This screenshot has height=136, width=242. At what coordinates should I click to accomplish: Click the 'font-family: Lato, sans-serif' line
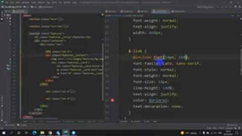(x=167, y=63)
